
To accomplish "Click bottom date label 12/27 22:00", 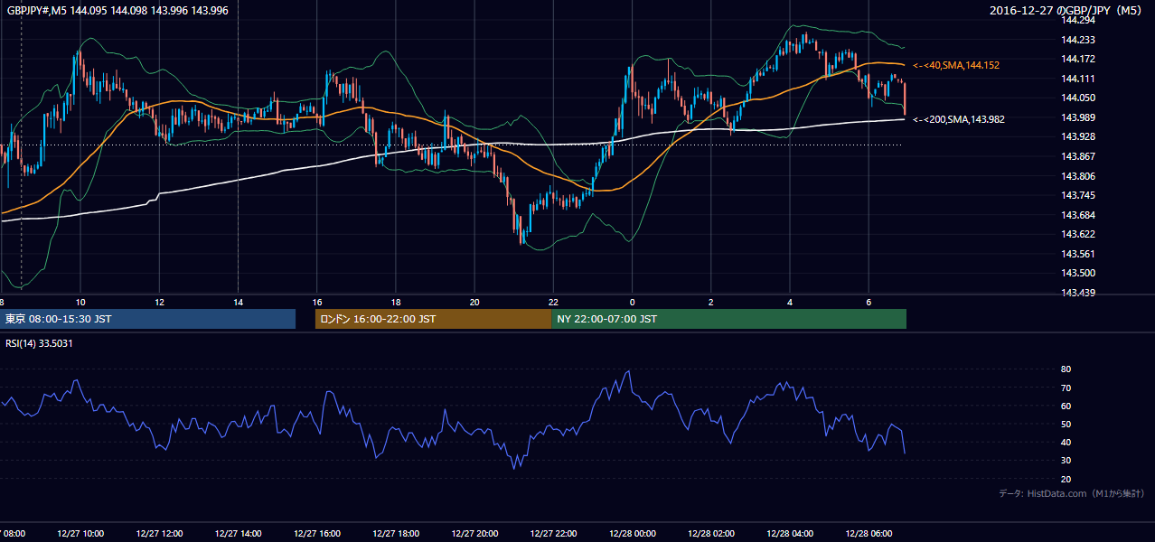I will click(553, 534).
